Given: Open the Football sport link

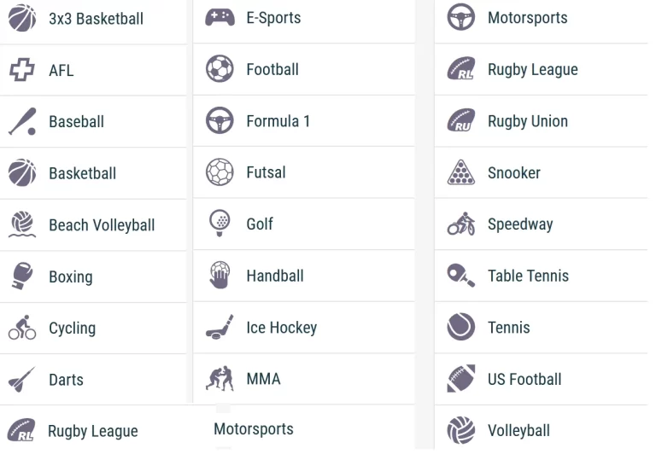Looking at the screenshot, I should (x=304, y=69).
